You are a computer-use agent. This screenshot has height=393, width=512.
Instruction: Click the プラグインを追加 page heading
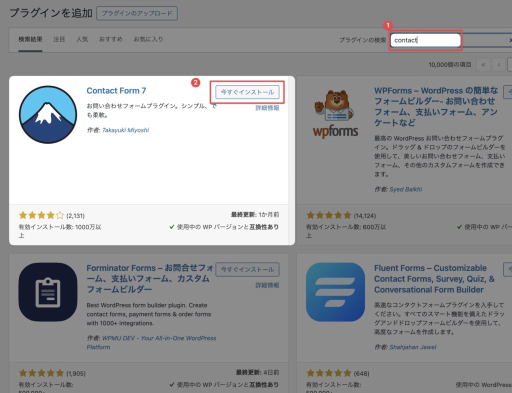(51, 13)
